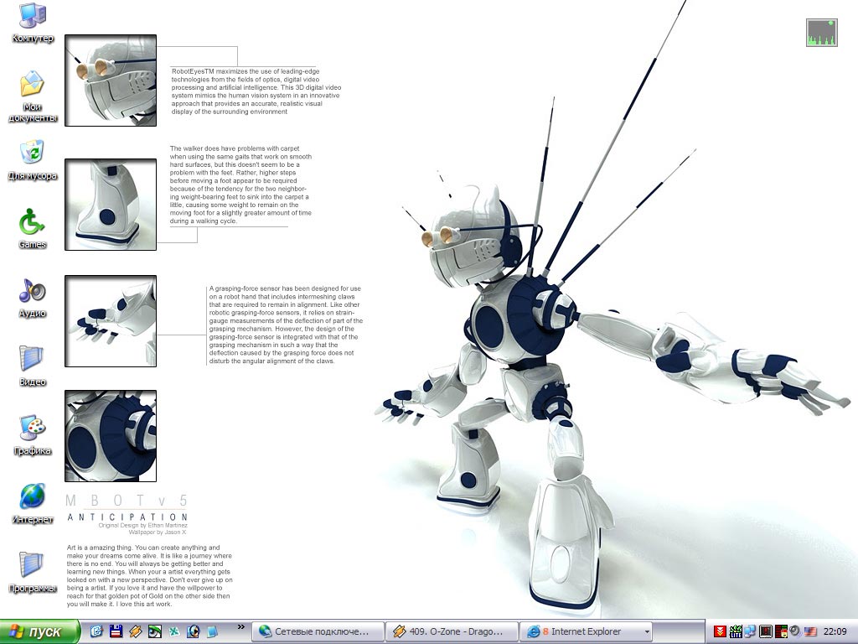Viewport: 858px width, 644px height.
Task: Click the floppy disk Quick Launch icon
Action: pyautogui.click(x=116, y=631)
